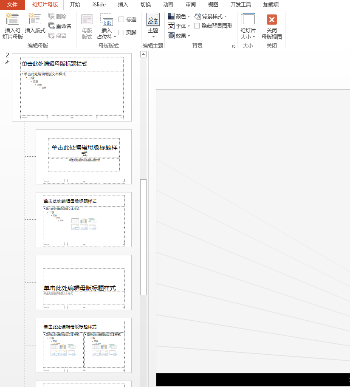Select the Slide Master (幻灯片母版) tab
350x387 pixels.
click(45, 5)
